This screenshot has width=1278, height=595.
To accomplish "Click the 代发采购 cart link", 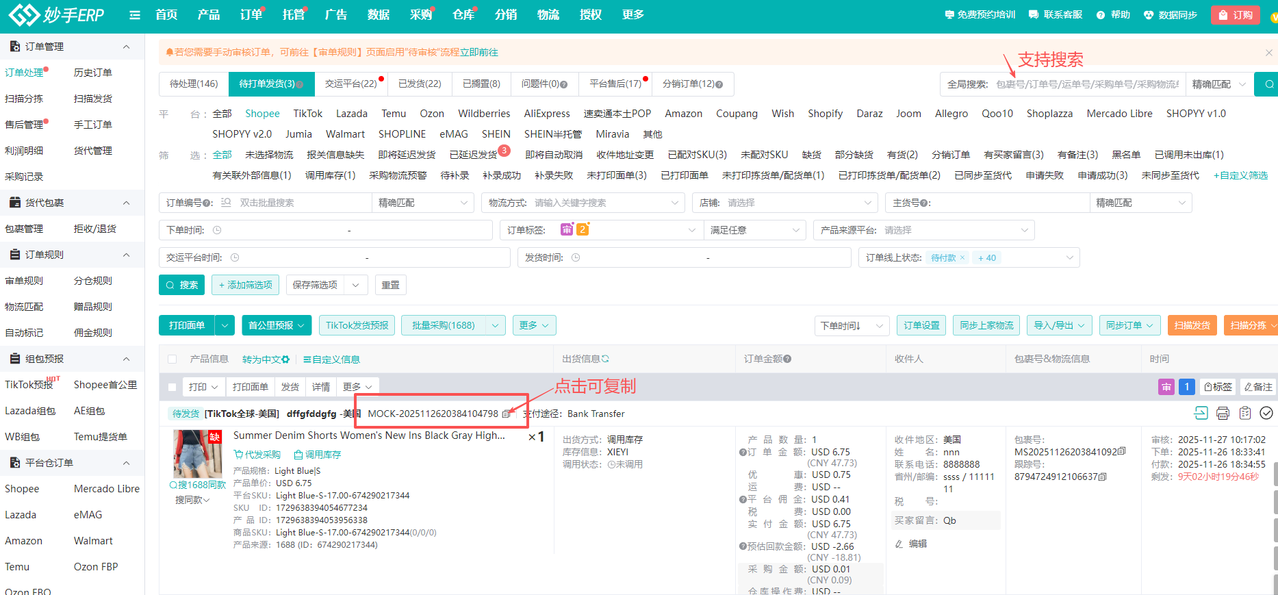I will 257,455.
